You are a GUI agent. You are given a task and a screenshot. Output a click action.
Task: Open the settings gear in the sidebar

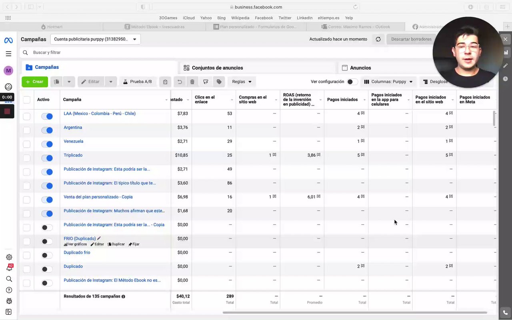(x=9, y=257)
